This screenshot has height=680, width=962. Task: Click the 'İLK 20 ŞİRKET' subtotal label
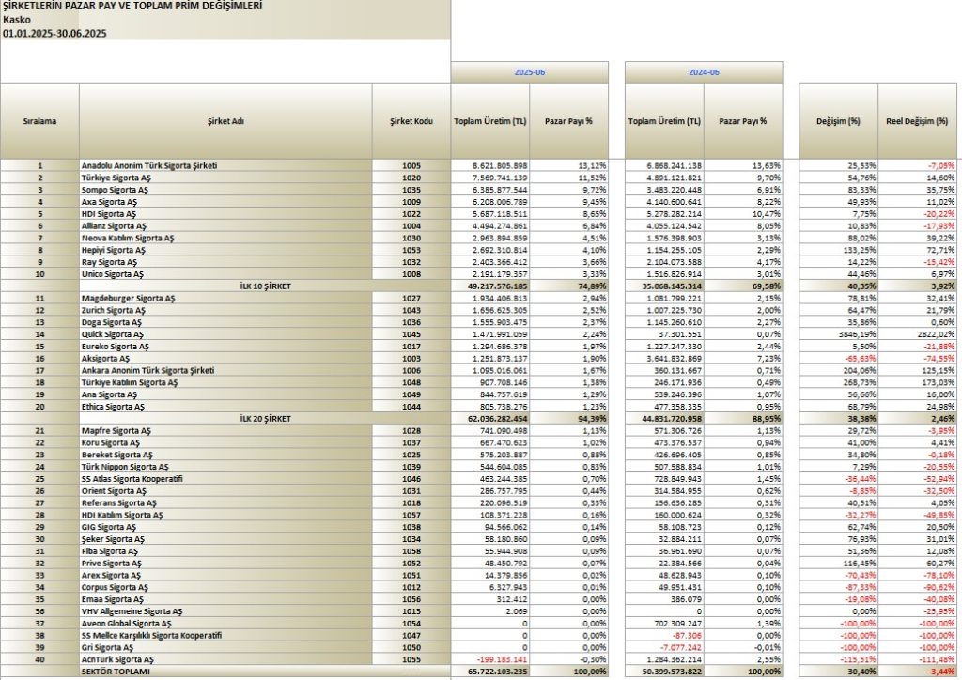pos(265,419)
